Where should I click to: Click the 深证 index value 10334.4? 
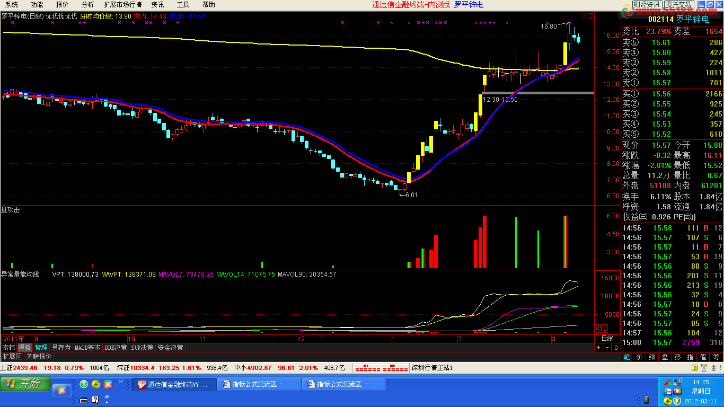point(142,368)
